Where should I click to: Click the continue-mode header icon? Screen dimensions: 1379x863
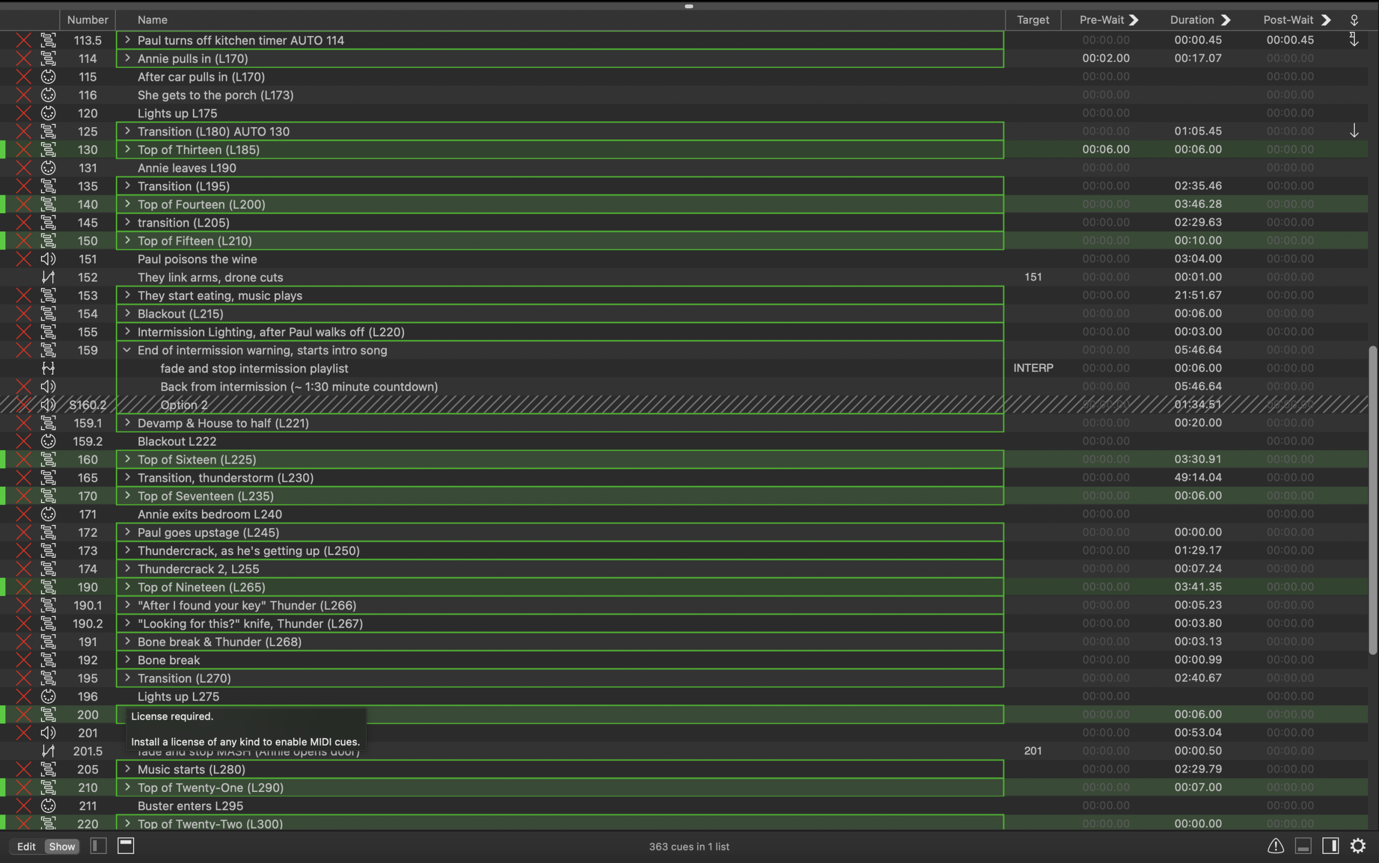click(1354, 20)
